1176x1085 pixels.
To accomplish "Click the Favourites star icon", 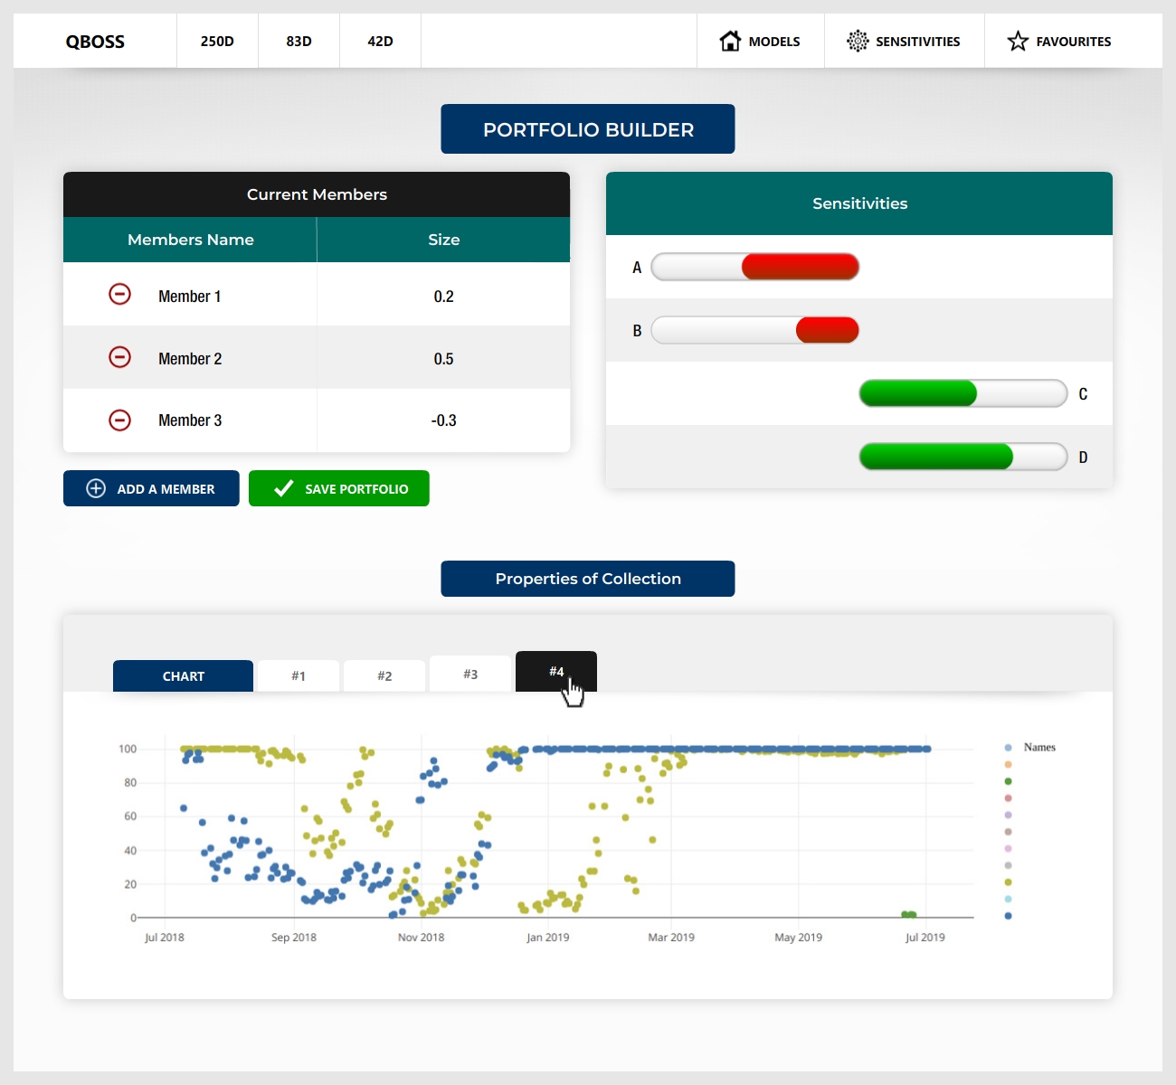I will coord(1018,41).
